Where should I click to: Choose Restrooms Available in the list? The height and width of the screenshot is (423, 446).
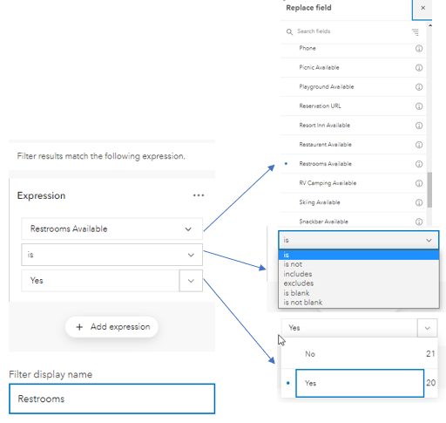pyautogui.click(x=354, y=164)
